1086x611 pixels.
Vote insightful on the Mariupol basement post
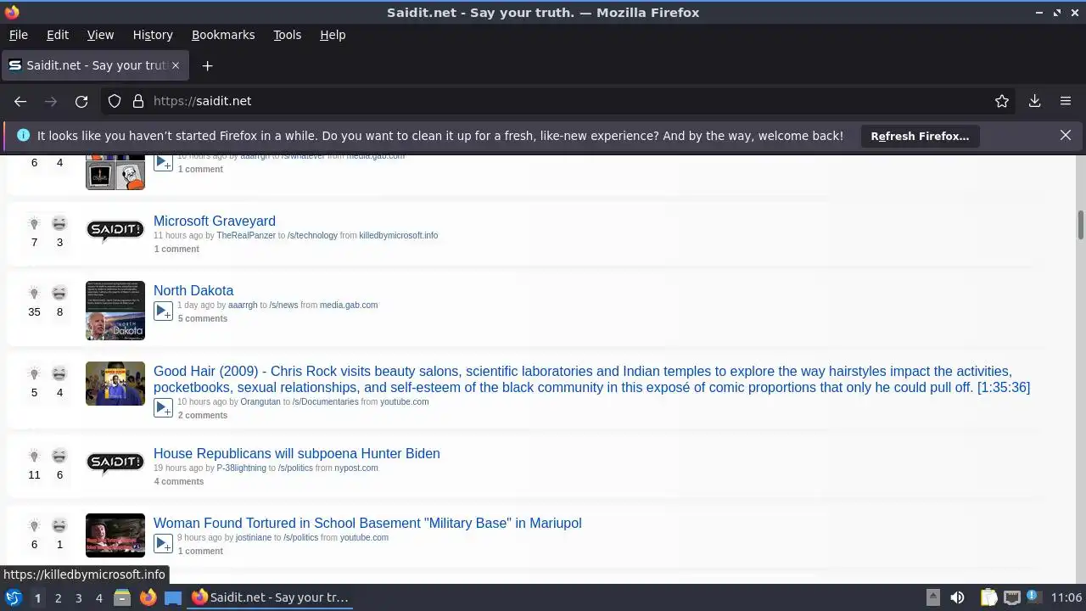tap(34, 526)
